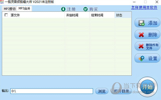The width and height of the screenshot is (161, 100).
Task: Open the 怎样使用本软件 help link
Action: coord(144,8)
